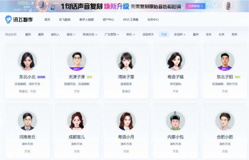The image size is (249, 160).
Task: Choose the 合肥小肥 avatar
Action: 225,121
